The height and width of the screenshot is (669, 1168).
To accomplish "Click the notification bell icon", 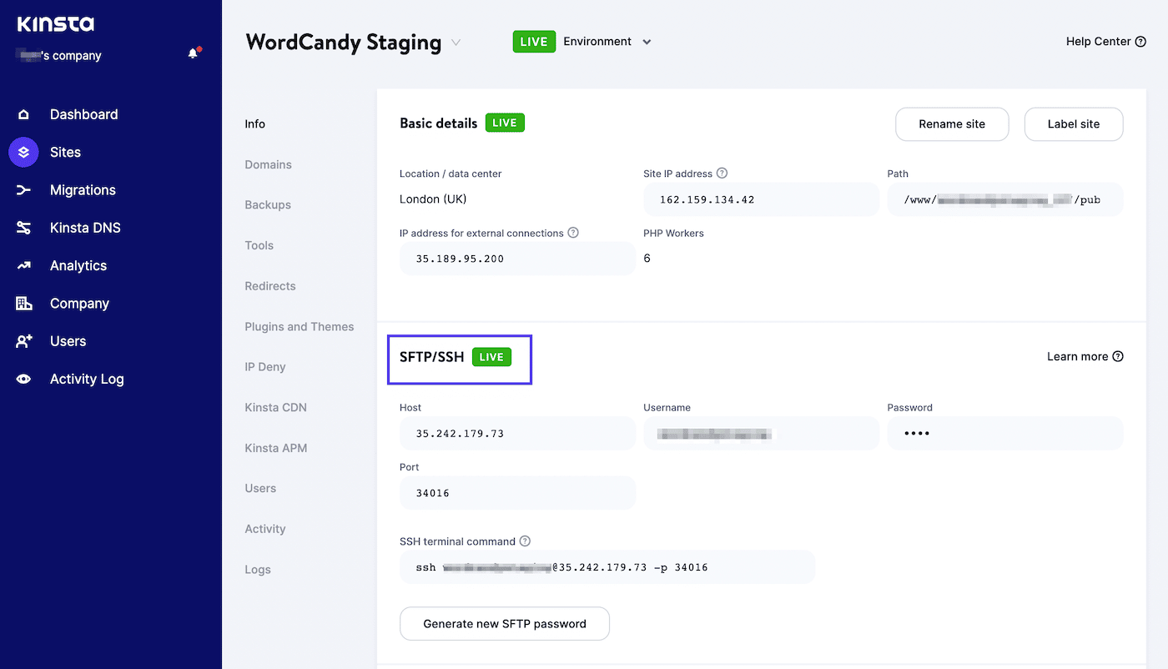I will pyautogui.click(x=194, y=52).
